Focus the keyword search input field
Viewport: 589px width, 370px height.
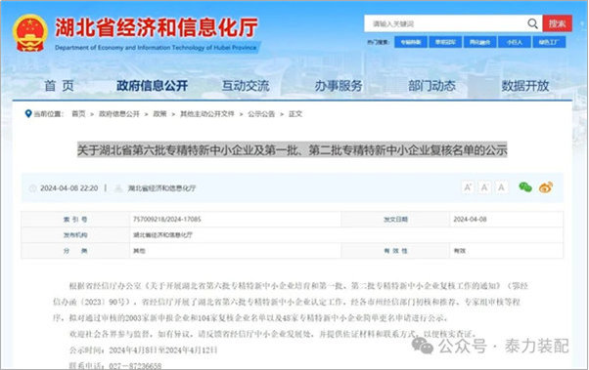tap(447, 23)
